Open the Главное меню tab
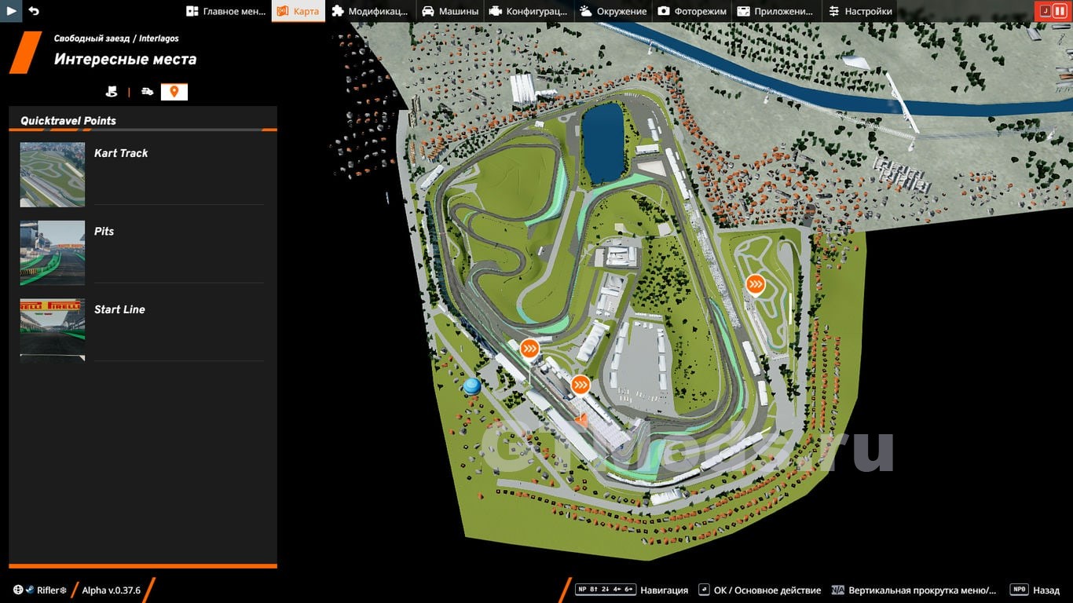This screenshot has width=1073, height=603. 225,11
